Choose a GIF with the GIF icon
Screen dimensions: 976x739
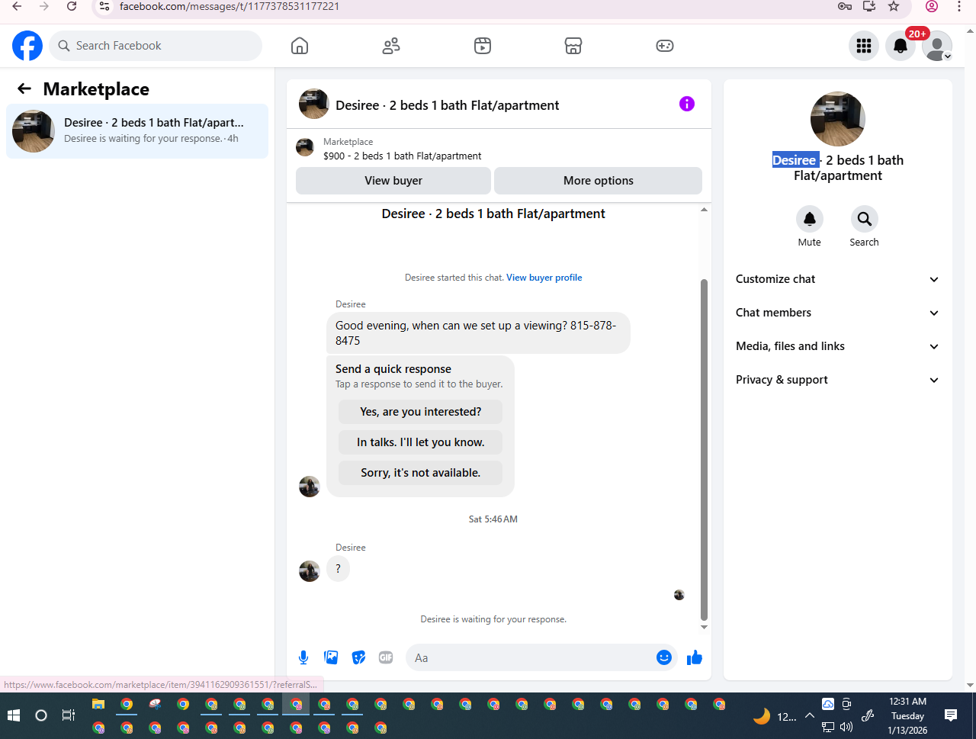pyautogui.click(x=386, y=657)
